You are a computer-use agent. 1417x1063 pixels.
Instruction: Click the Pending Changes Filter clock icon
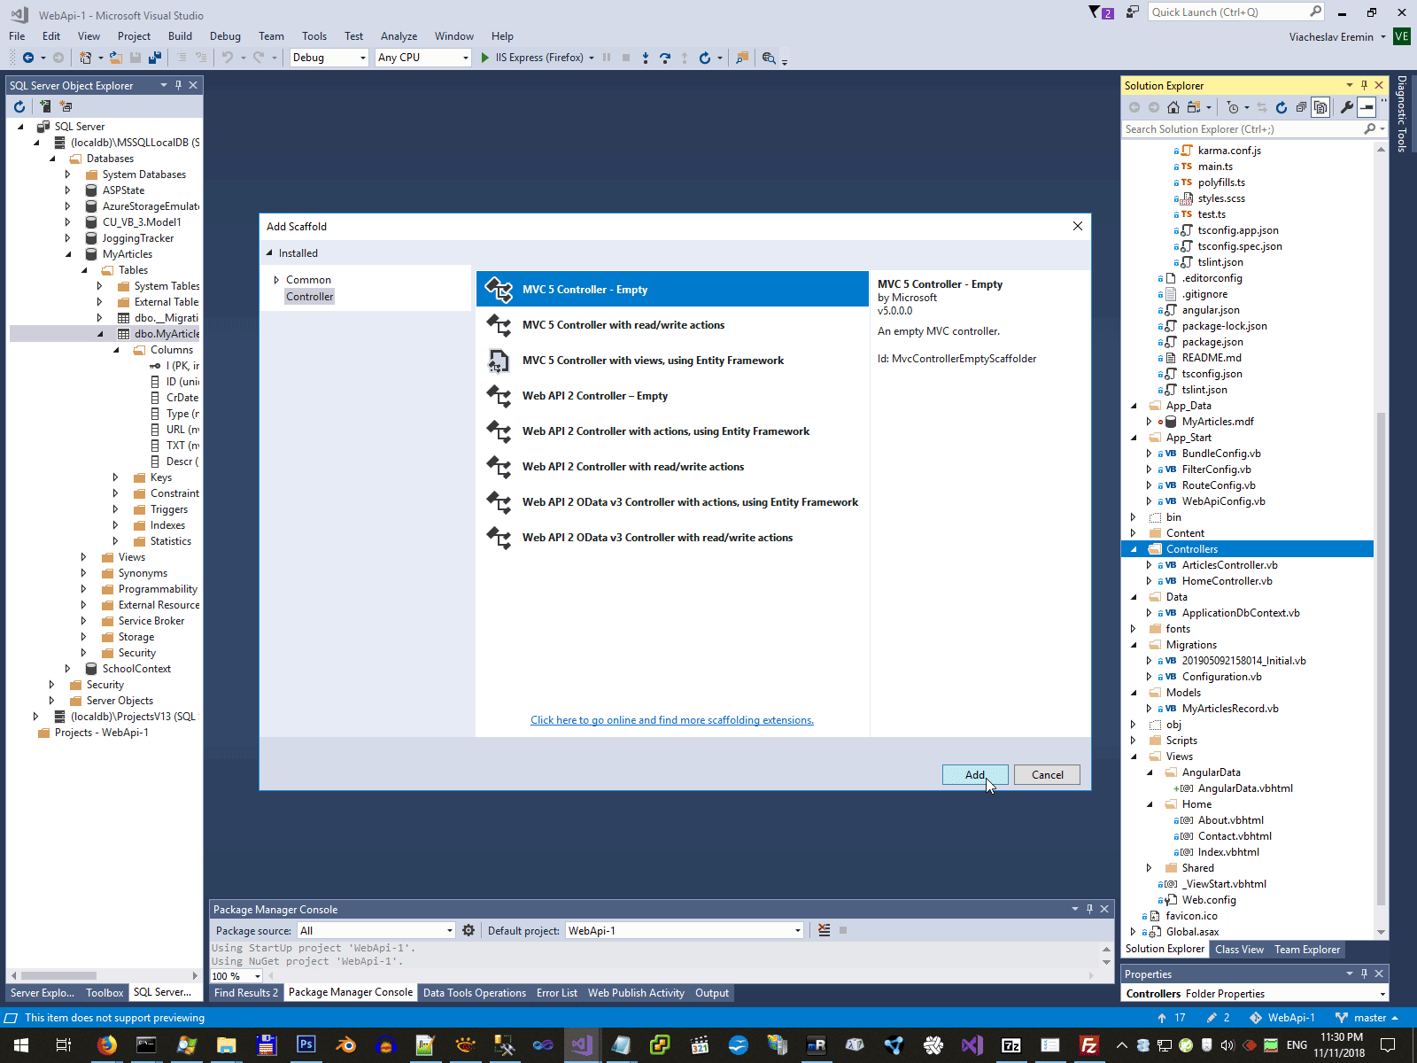[x=1233, y=107]
